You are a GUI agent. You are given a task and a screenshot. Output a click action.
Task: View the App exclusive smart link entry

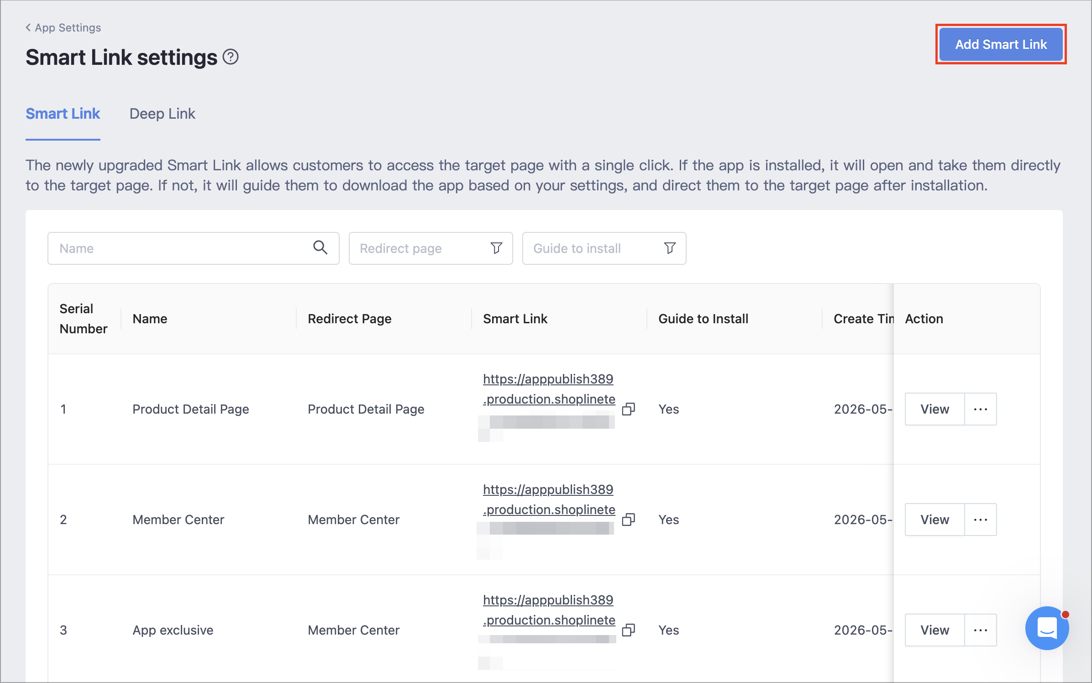pyautogui.click(x=934, y=630)
